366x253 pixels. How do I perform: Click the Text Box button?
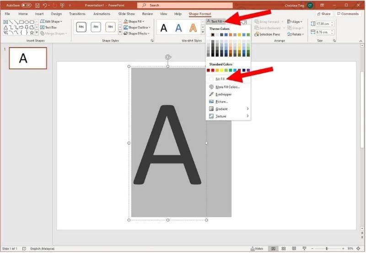click(48, 27)
